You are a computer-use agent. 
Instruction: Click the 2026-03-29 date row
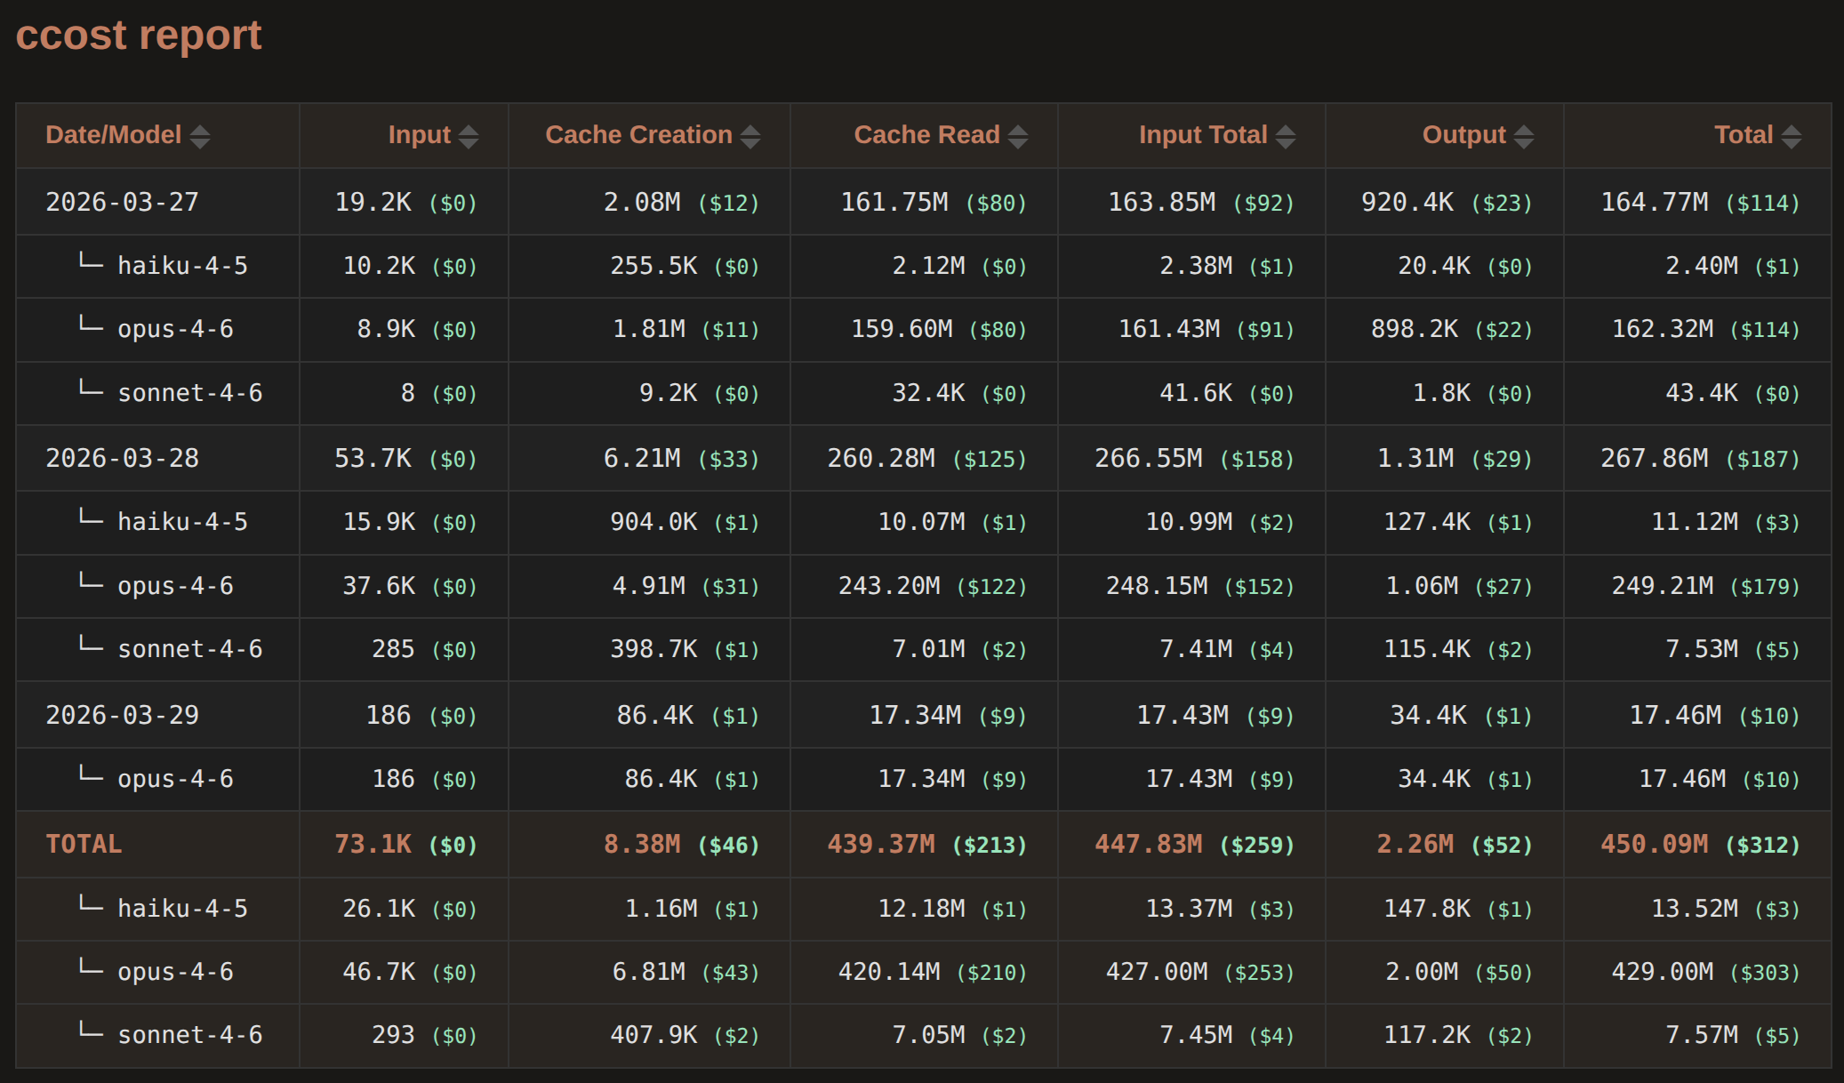click(122, 715)
